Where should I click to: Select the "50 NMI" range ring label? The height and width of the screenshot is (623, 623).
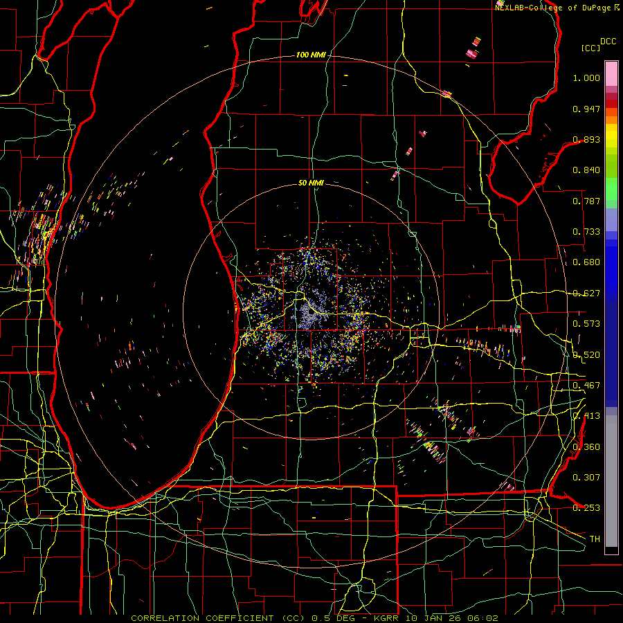point(311,183)
